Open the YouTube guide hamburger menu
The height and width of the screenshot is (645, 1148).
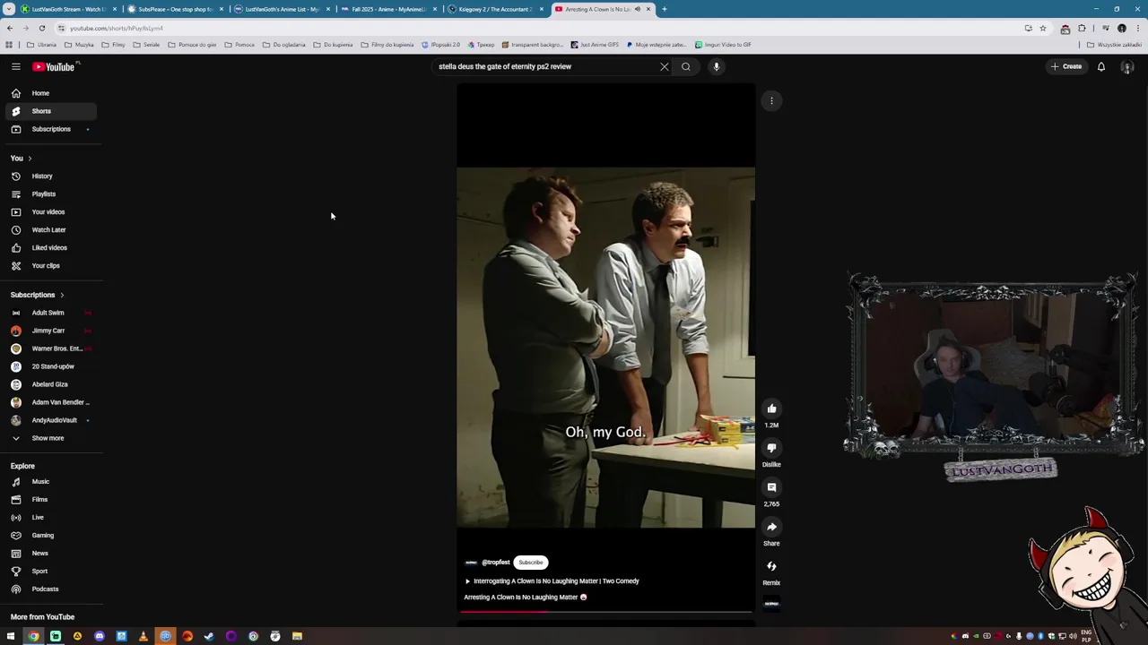tap(15, 66)
